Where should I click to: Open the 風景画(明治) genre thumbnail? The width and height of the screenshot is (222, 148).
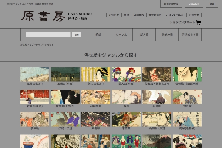point(65,74)
